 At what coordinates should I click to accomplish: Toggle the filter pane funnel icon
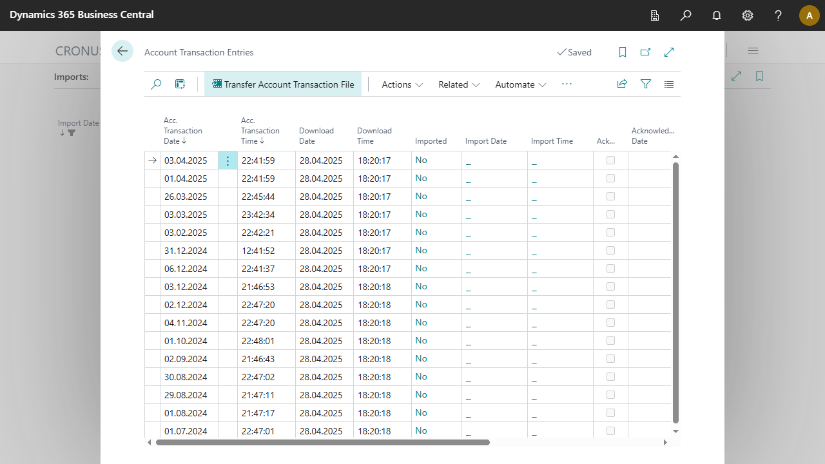coord(645,84)
